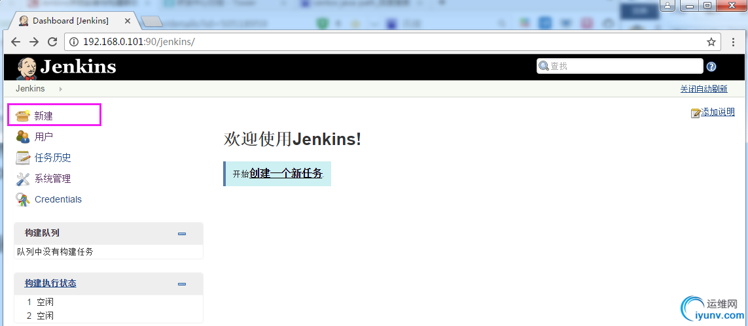Expand the Jenkins breadcrumb arrow menu

(61, 89)
